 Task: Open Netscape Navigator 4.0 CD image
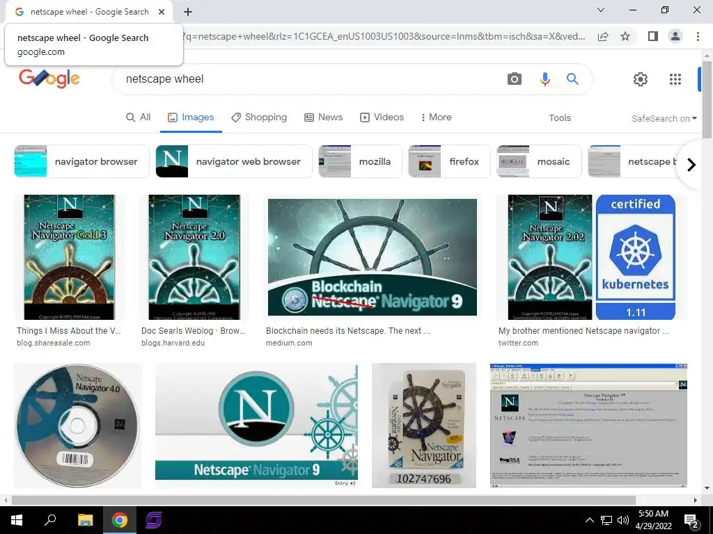coord(77,426)
